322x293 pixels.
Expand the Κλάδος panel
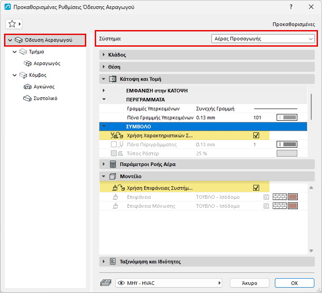coord(104,55)
